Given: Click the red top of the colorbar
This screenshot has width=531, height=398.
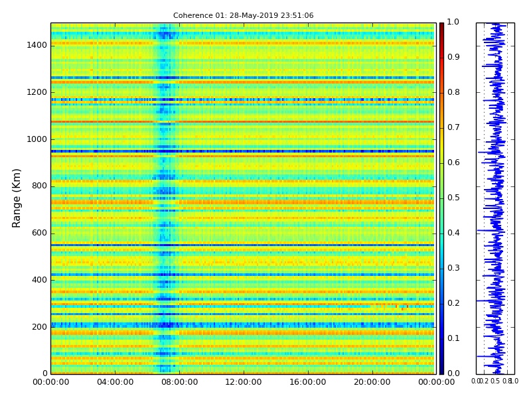Looking at the screenshot, I should click(x=441, y=29).
